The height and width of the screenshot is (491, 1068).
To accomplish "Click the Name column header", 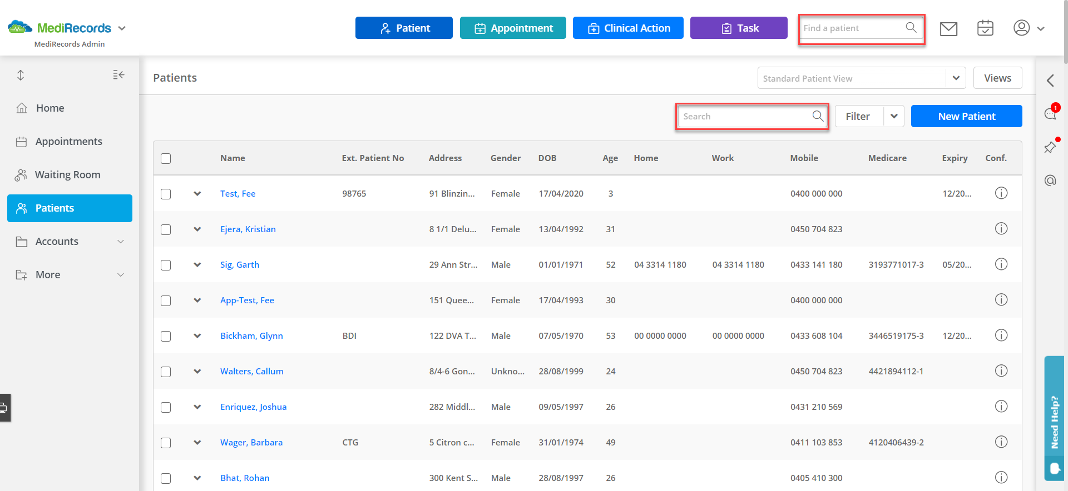I will tap(233, 158).
